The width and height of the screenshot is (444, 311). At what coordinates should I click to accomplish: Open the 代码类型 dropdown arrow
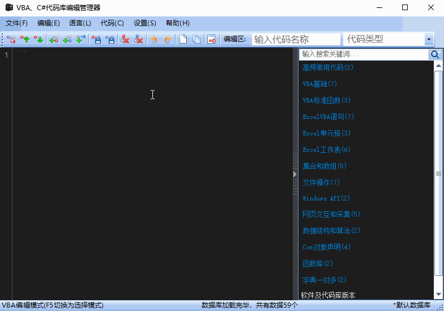(428, 39)
